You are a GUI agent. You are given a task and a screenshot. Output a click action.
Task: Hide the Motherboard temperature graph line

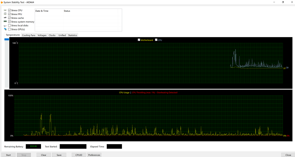139,40
